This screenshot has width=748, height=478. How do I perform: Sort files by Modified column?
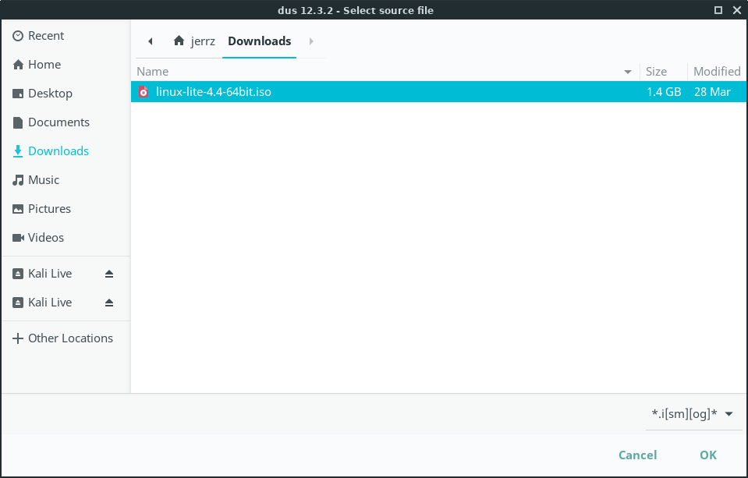pos(716,71)
